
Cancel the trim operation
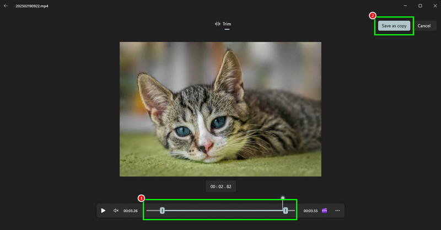pos(424,26)
